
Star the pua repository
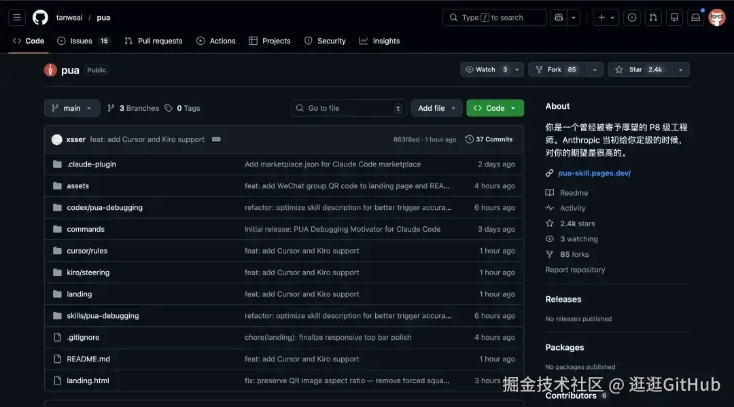(635, 69)
